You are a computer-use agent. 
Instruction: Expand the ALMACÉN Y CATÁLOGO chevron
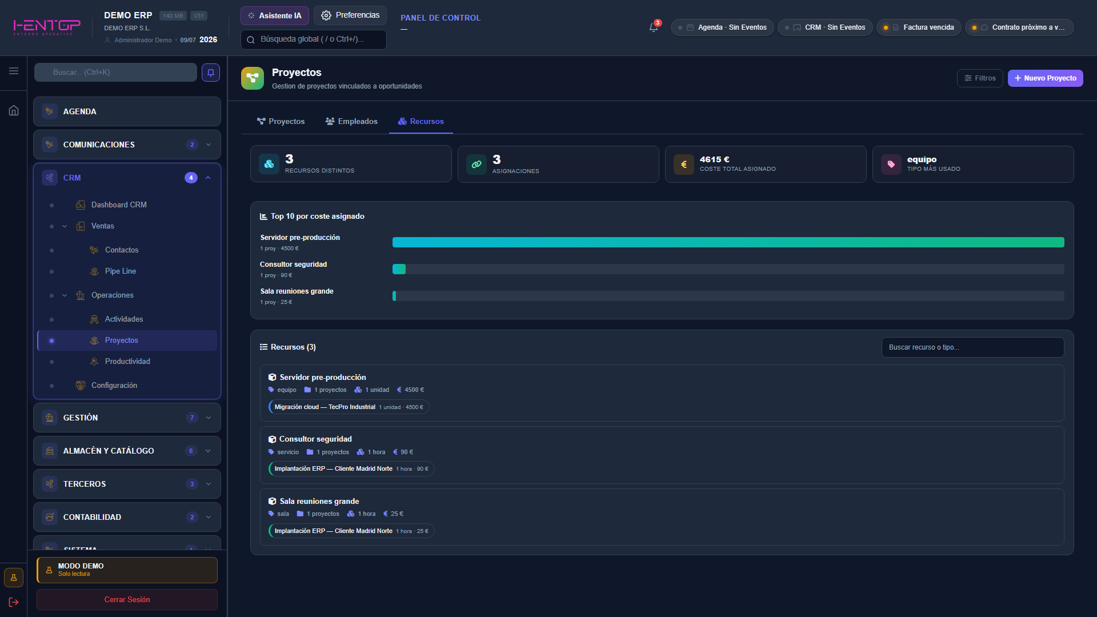click(209, 451)
